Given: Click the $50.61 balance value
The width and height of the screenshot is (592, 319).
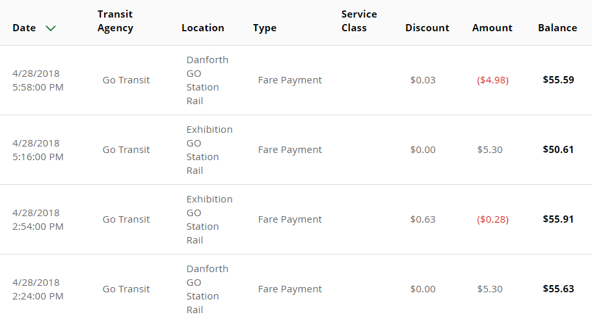Looking at the screenshot, I should tap(558, 150).
